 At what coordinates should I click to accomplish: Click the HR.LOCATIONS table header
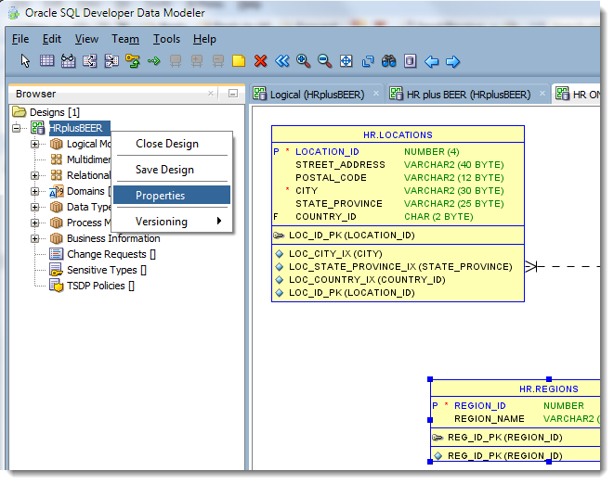[398, 134]
